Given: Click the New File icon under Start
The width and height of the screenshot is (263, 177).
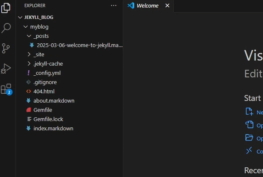Looking at the screenshot, I should pyautogui.click(x=249, y=111).
